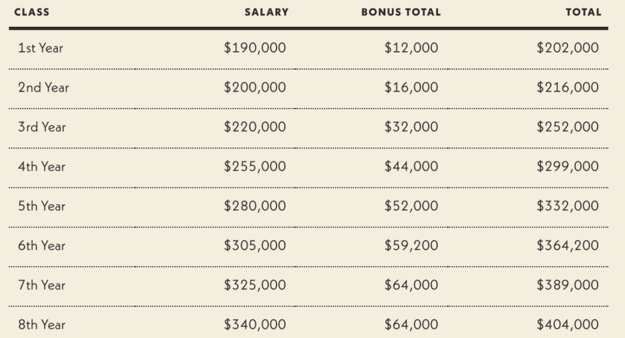Click the CLASS column header
This screenshot has height=338, width=625.
[32, 12]
